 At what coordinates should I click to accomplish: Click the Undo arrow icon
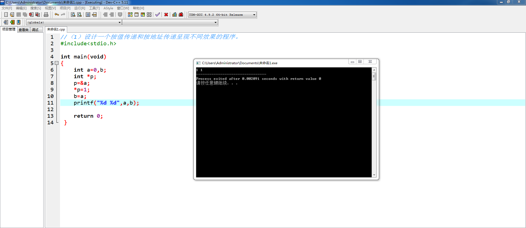(56, 15)
